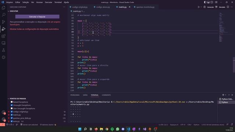Maximize the terminal panel with the caret icon
Image resolution: width=235 pixels, height=132 pixels.
click(229, 95)
